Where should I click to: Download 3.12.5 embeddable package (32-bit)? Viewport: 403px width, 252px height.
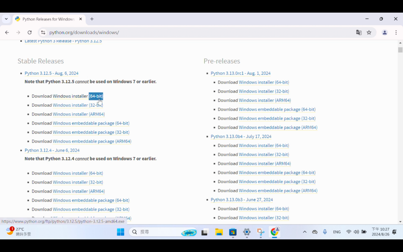pyautogui.click(x=91, y=132)
